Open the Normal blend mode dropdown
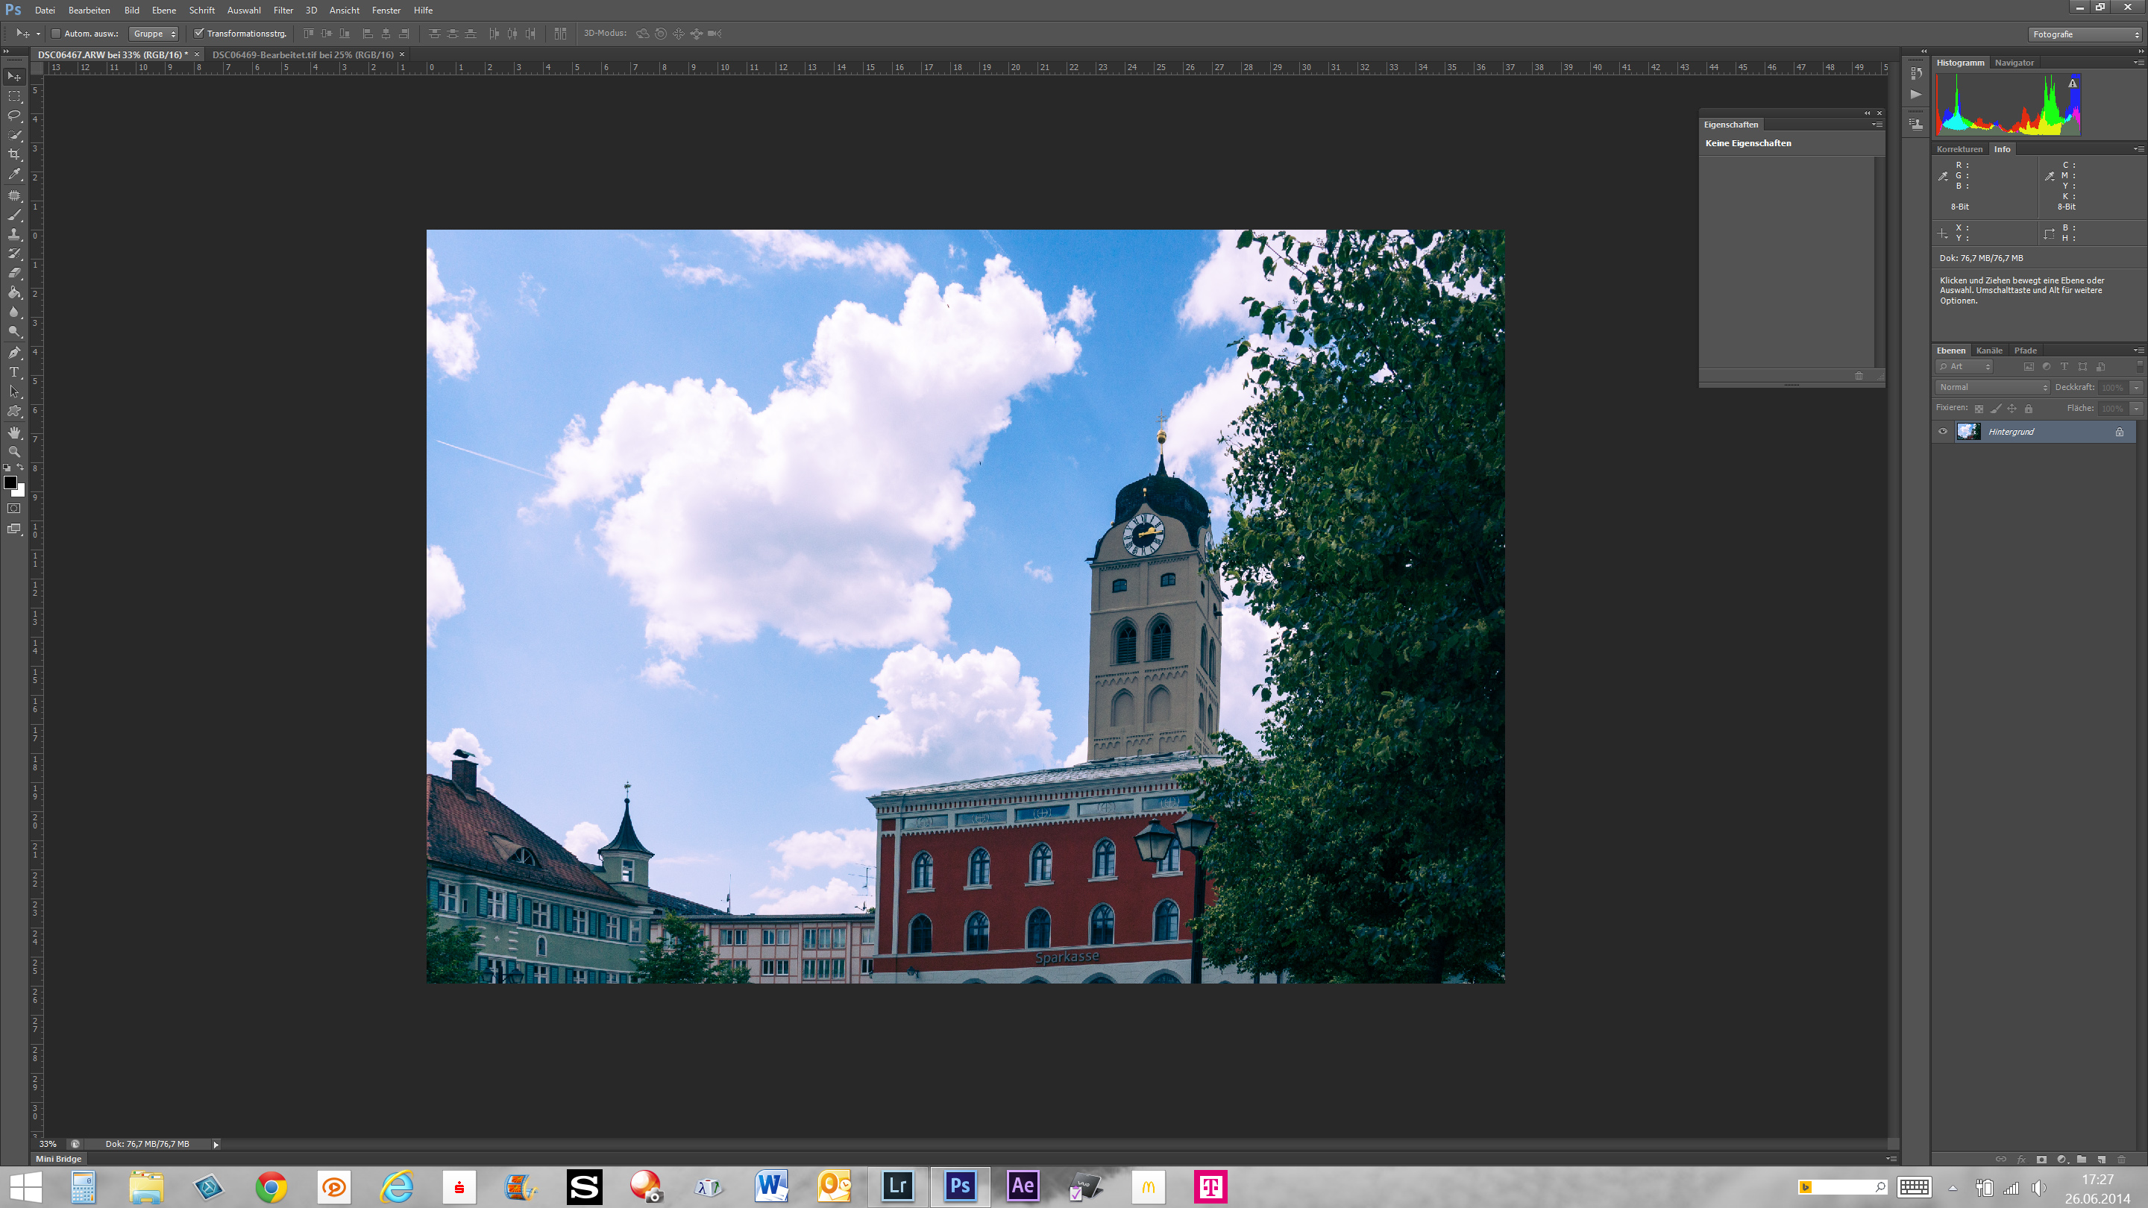2148x1208 pixels. [1992, 388]
